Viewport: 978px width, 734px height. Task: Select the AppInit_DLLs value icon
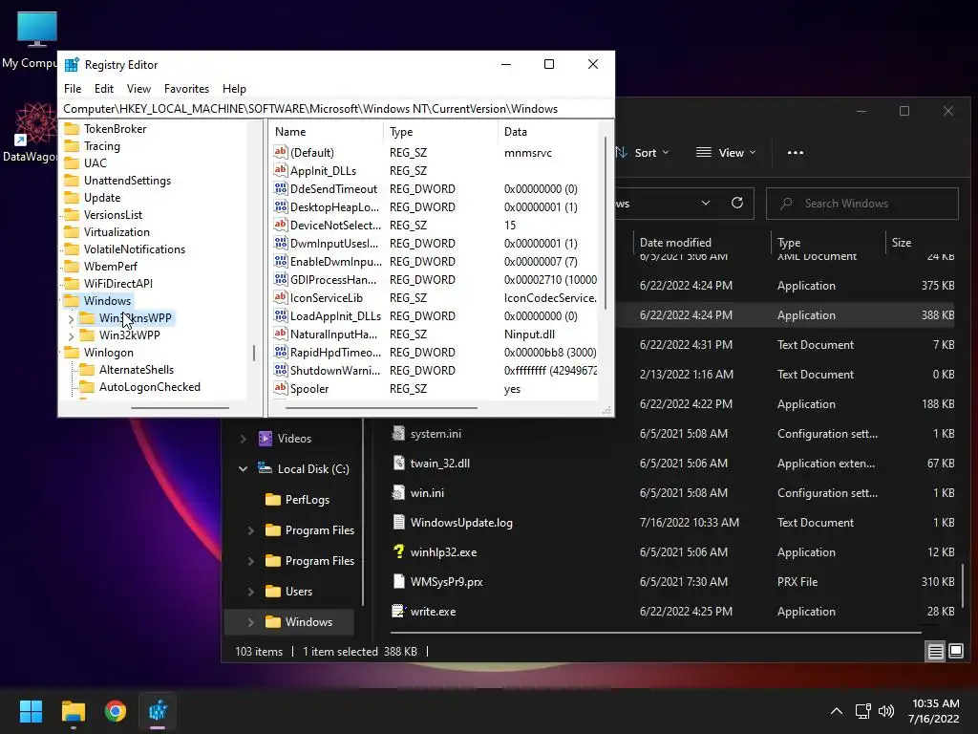click(x=281, y=170)
